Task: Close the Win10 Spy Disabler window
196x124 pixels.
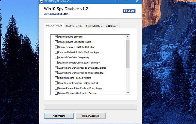Action: 137,1
